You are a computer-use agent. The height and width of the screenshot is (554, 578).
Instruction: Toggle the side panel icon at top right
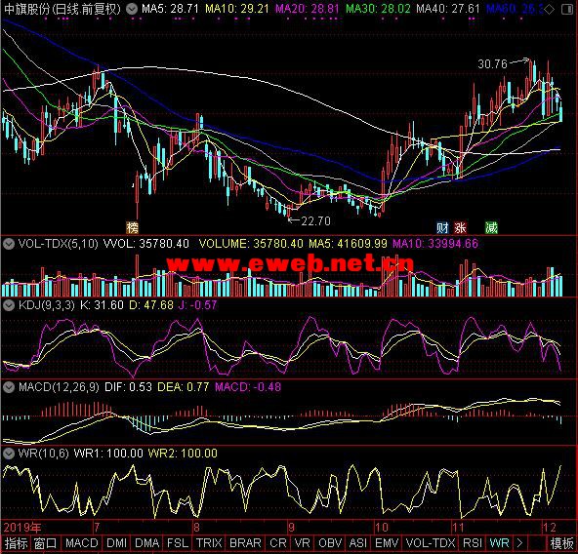[567, 10]
